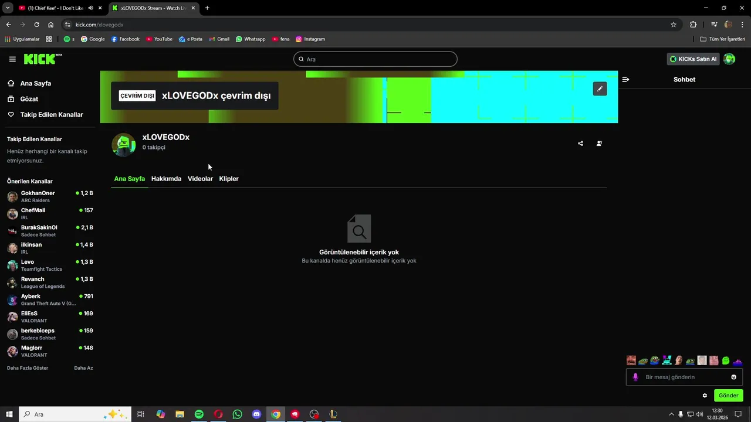Open the Spotify taskbar icon
Image resolution: width=751 pixels, height=422 pixels.
199,414
